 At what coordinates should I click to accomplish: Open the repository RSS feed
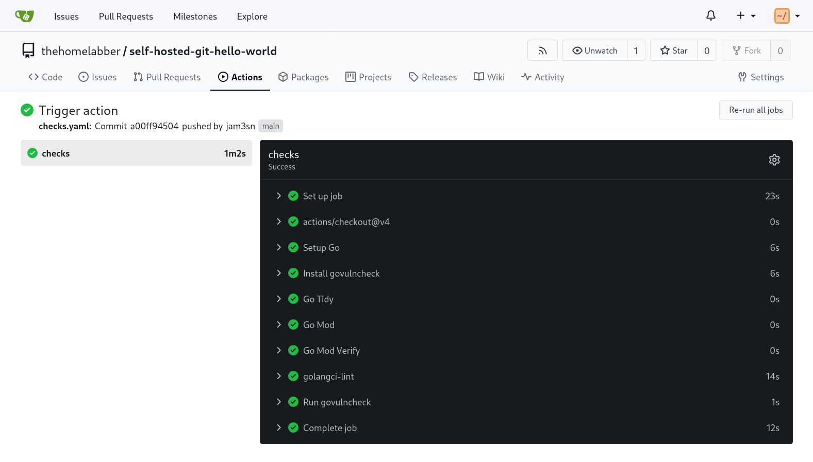(x=542, y=50)
